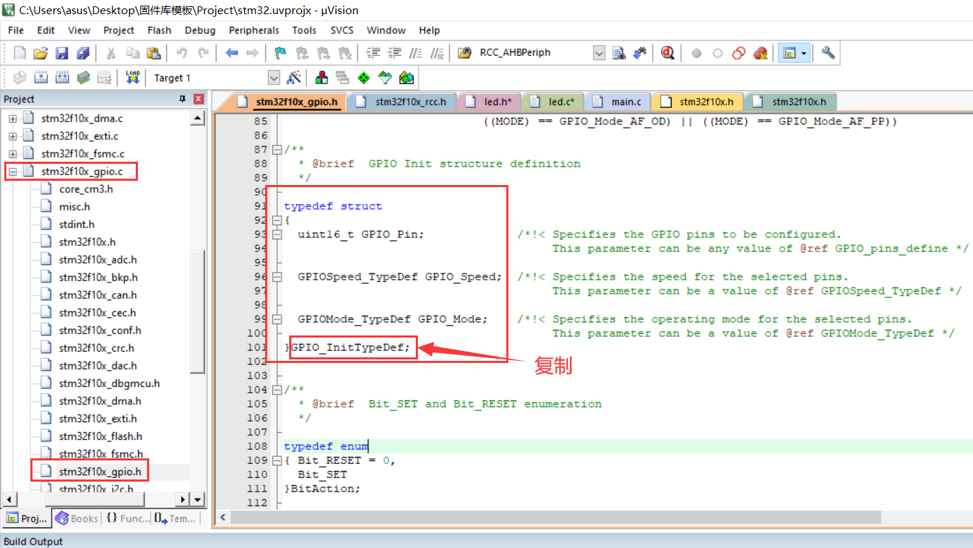Screen dimensions: 973x548
Task: Disable all breakpoints with double-circle icon
Action: tap(739, 53)
